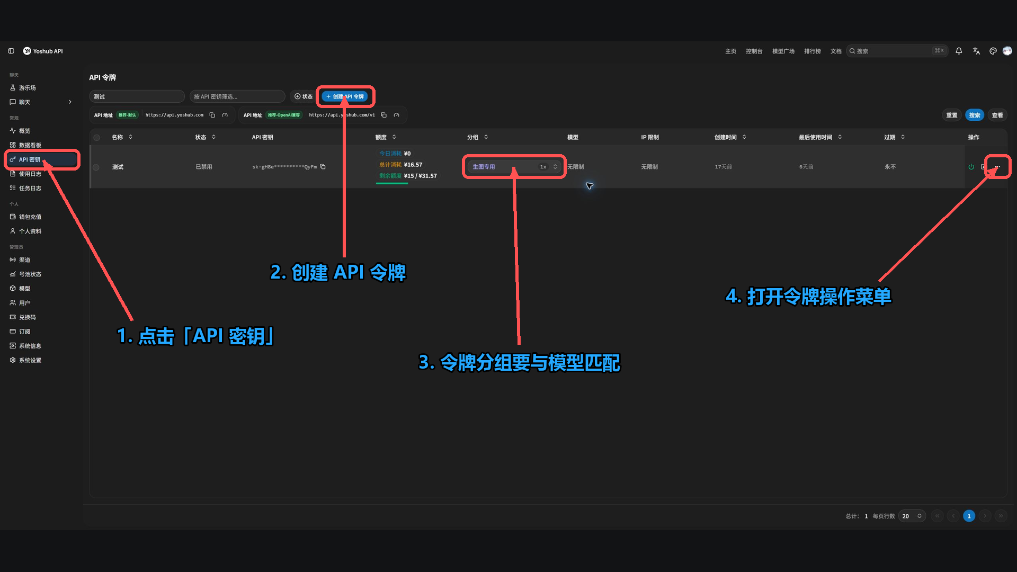Sort by the 状态 column header arrows
1017x572 pixels.
pos(213,137)
